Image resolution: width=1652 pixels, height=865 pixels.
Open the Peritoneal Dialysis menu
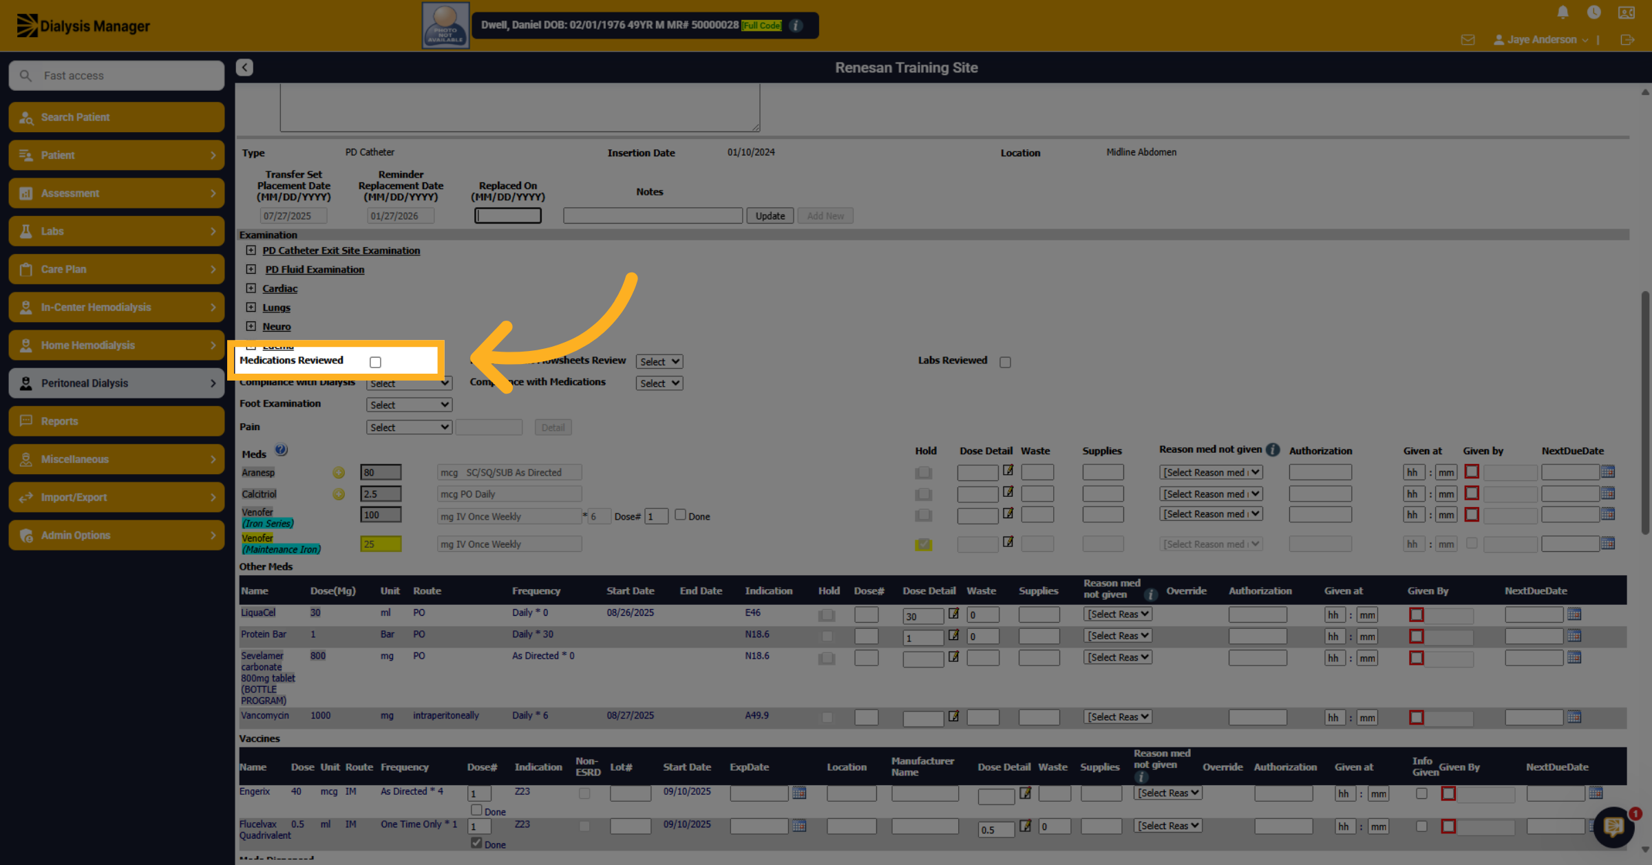(x=116, y=383)
